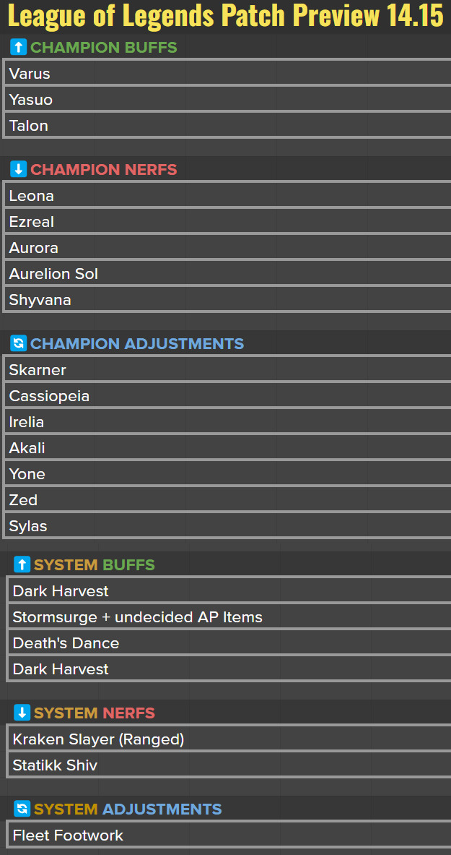Pick Cassiopeia in Champion Adjustments

(227, 396)
